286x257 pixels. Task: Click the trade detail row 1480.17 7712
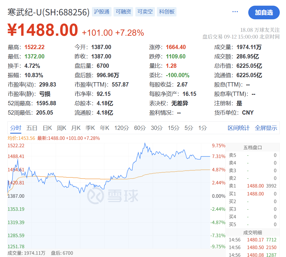(x=253, y=240)
